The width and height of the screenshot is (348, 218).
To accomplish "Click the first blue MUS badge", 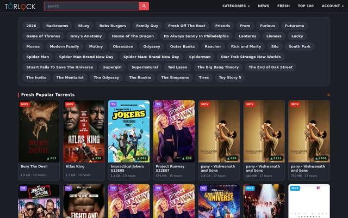I will point(250,188).
